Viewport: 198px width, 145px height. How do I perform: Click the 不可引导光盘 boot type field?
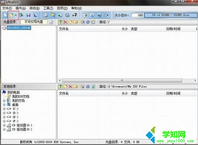click(x=34, y=22)
